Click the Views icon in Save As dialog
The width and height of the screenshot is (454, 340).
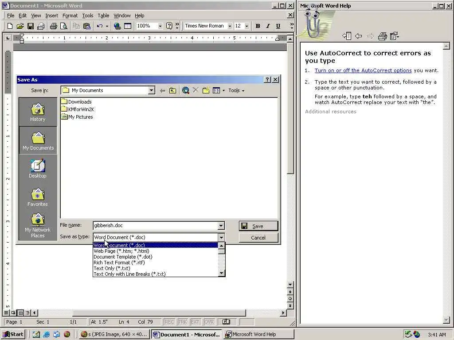[216, 90]
